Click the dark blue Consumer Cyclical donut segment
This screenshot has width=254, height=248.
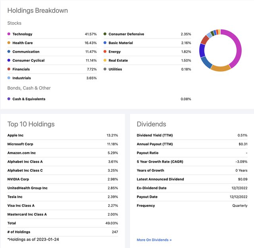202,50
